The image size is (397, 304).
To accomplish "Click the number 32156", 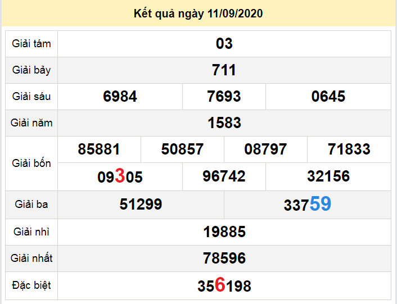I will pos(328,176).
